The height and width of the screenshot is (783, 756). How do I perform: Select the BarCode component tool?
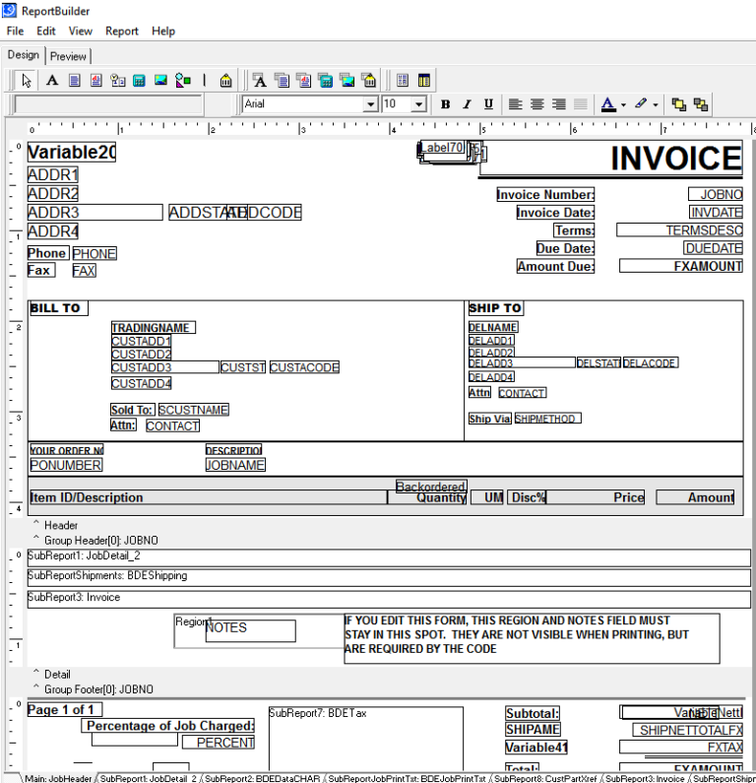[x=225, y=81]
